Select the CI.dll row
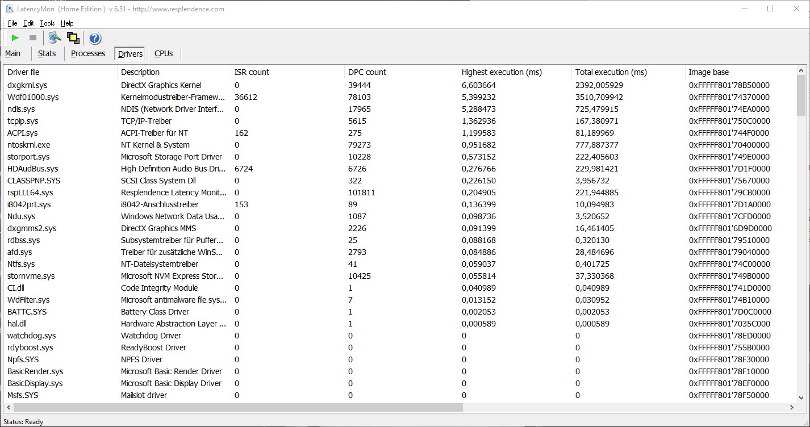This screenshot has width=810, height=427. point(400,288)
